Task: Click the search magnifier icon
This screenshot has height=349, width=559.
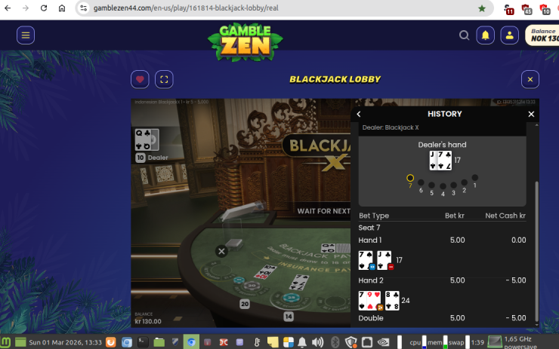Action: coord(465,35)
